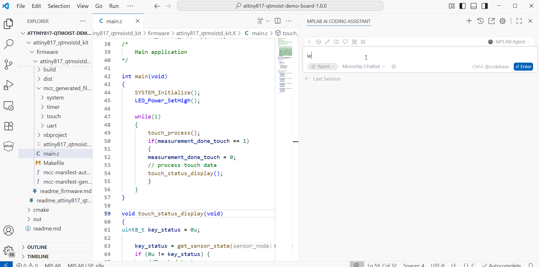Open the Run and Debug view

[x=9, y=85]
